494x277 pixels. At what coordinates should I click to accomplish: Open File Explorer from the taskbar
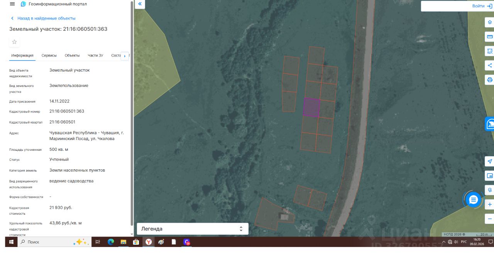[x=123, y=242]
